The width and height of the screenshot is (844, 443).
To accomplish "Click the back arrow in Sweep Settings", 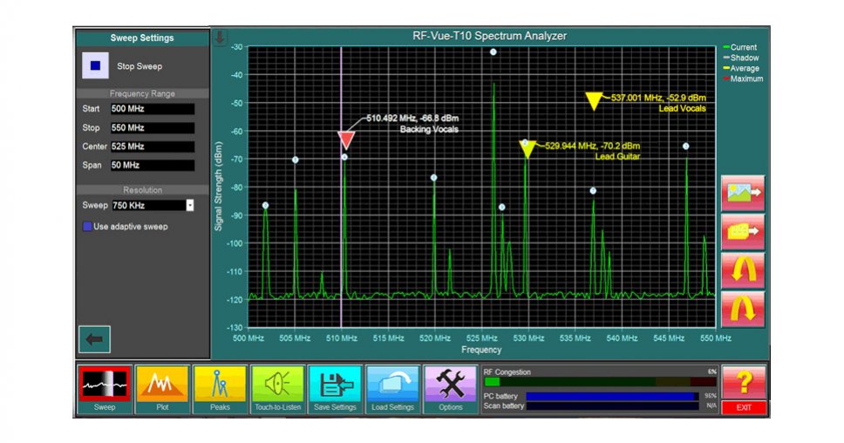I will pyautogui.click(x=94, y=338).
